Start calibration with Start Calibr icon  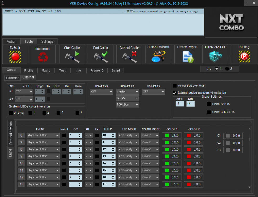tap(72, 57)
